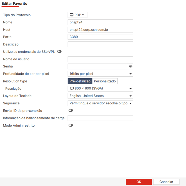Click the Nome de usuário field
The width and height of the screenshot is (186, 186).
click(x=100, y=59)
